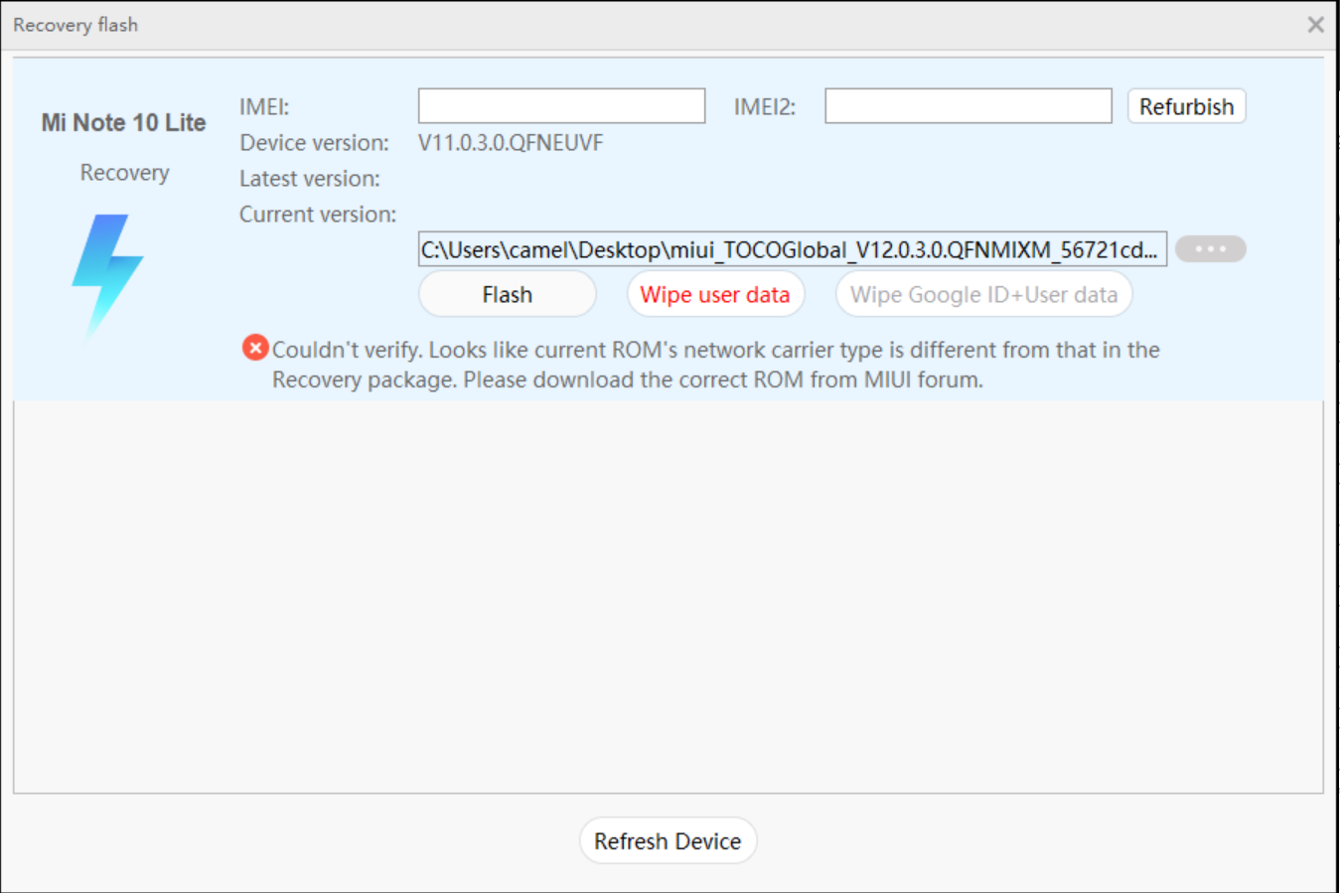The image size is (1340, 893).
Task: Open the file browser with the ellipsis button
Action: [x=1210, y=249]
